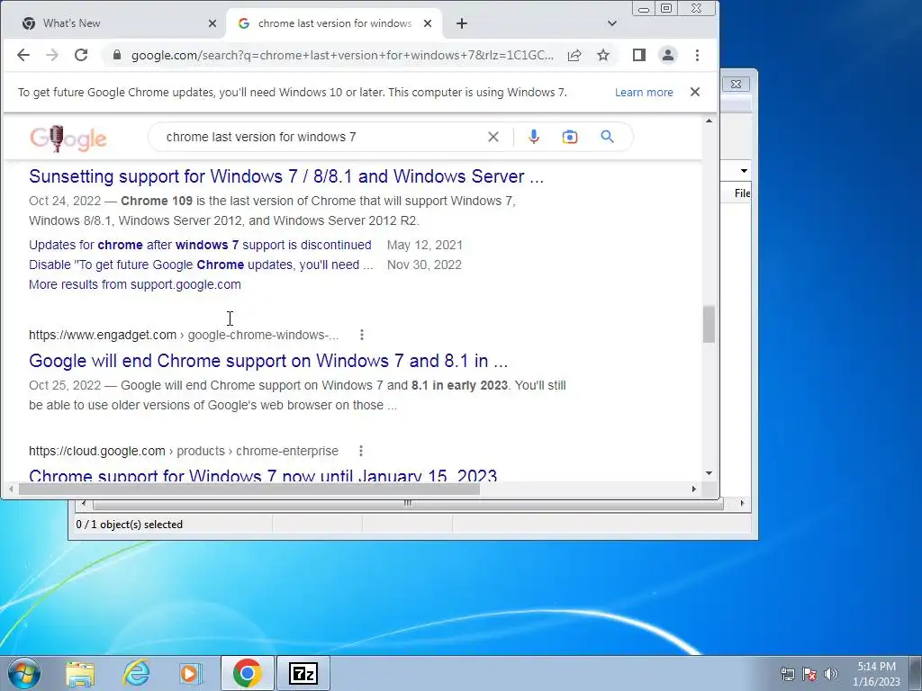Clear the Google search box text
Screen dimensions: 922x691
click(x=493, y=137)
